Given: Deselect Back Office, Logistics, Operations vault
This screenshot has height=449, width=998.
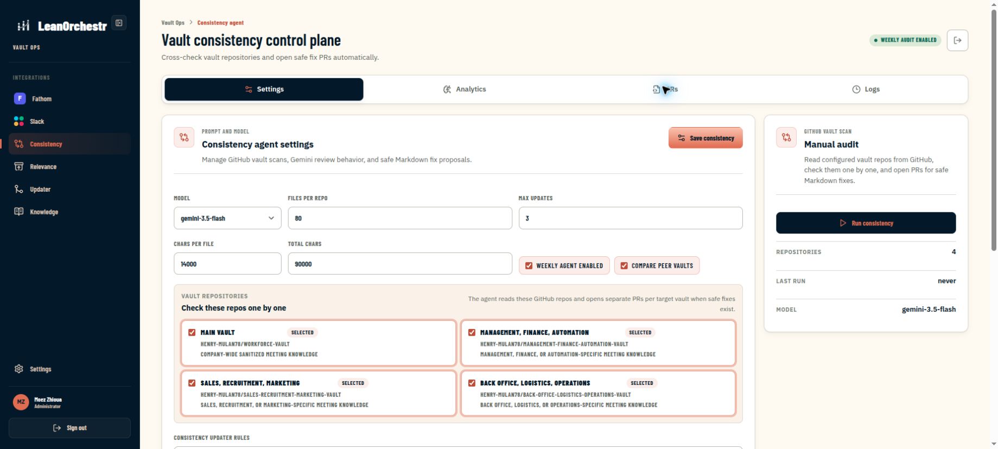Looking at the screenshot, I should pyautogui.click(x=472, y=383).
